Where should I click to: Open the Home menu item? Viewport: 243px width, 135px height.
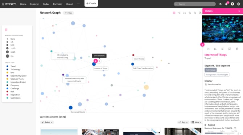click(x=23, y=4)
